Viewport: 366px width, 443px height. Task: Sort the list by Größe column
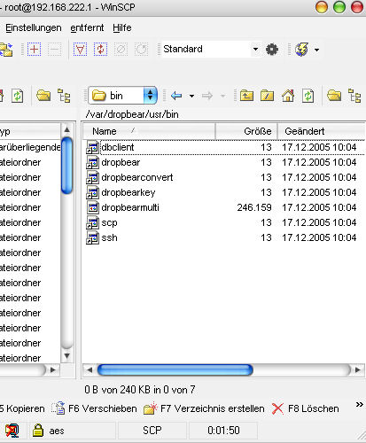pos(246,131)
